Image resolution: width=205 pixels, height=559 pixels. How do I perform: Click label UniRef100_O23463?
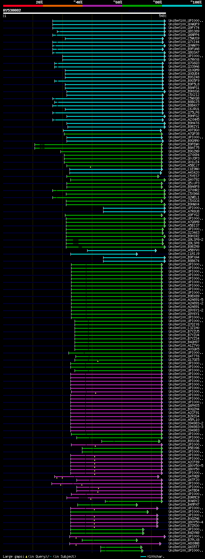click(x=184, y=233)
